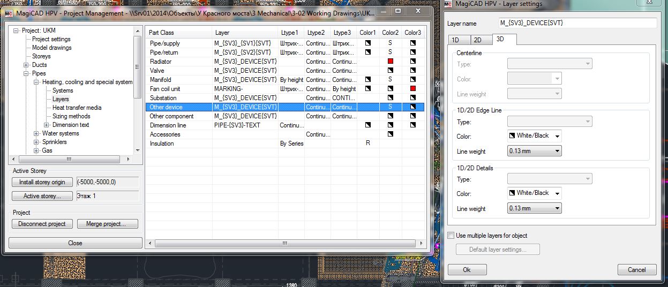This screenshot has height=287, width=668.
Task: Click PIPE-{SV3}-TEXT layer cell
Action: [245, 125]
